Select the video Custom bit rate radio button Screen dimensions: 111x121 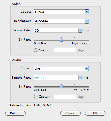(x=36, y=50)
